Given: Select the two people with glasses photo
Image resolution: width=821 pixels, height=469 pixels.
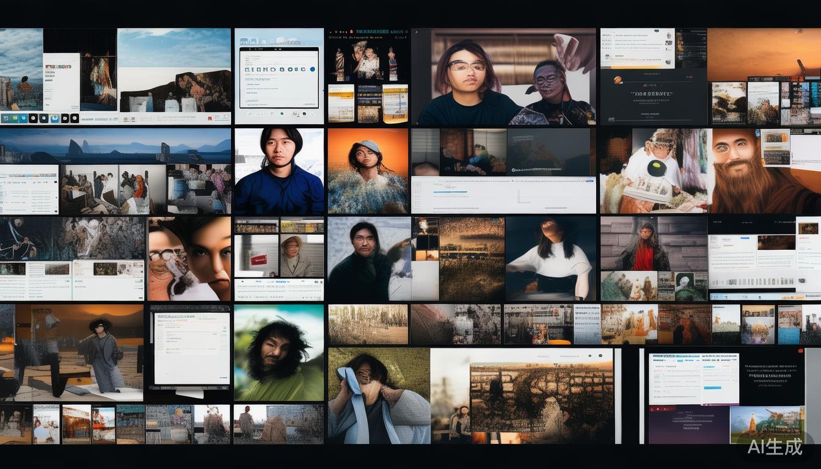Looking at the screenshot, I should click(503, 76).
